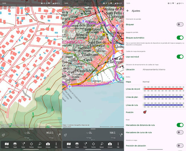Tap page indicator dots on middle phone panel
This screenshot has width=186, height=151.
(93, 139)
